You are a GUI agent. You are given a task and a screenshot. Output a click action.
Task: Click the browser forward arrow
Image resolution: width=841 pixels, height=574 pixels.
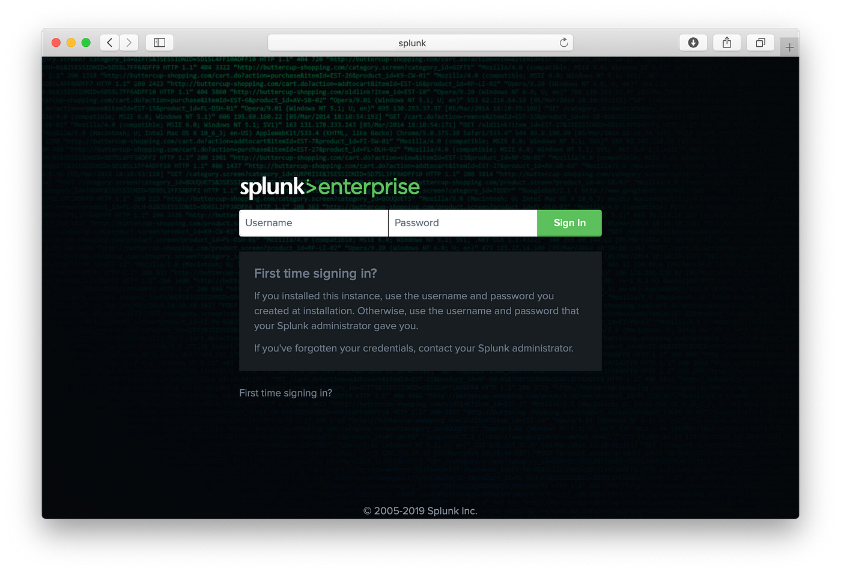pos(129,43)
